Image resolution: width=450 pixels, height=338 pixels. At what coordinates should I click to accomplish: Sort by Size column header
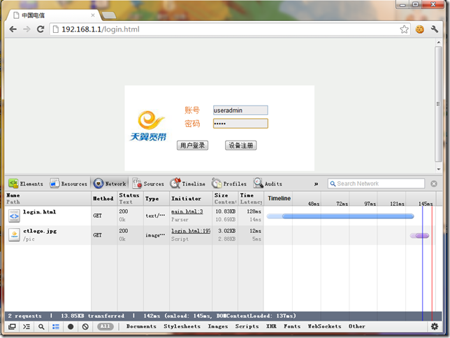(225, 198)
